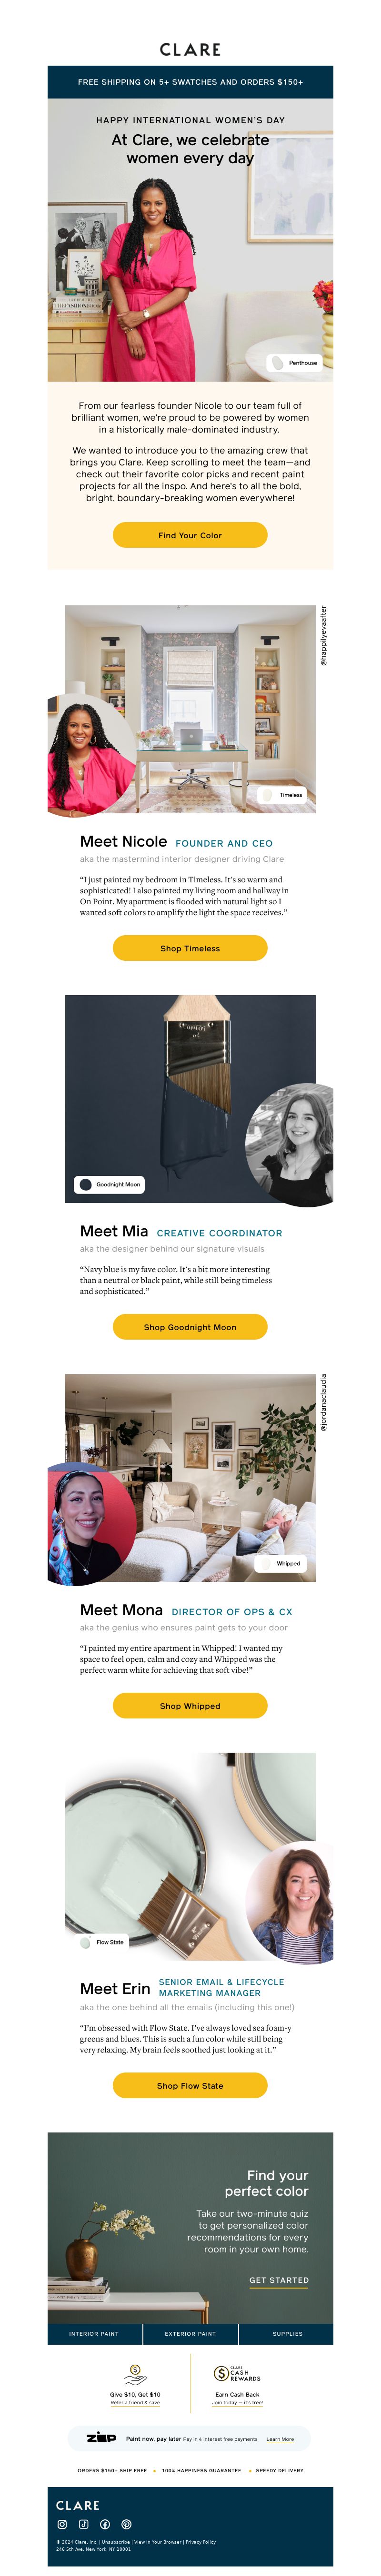
Task: Open the Interior Paint tab
Action: click(94, 2333)
